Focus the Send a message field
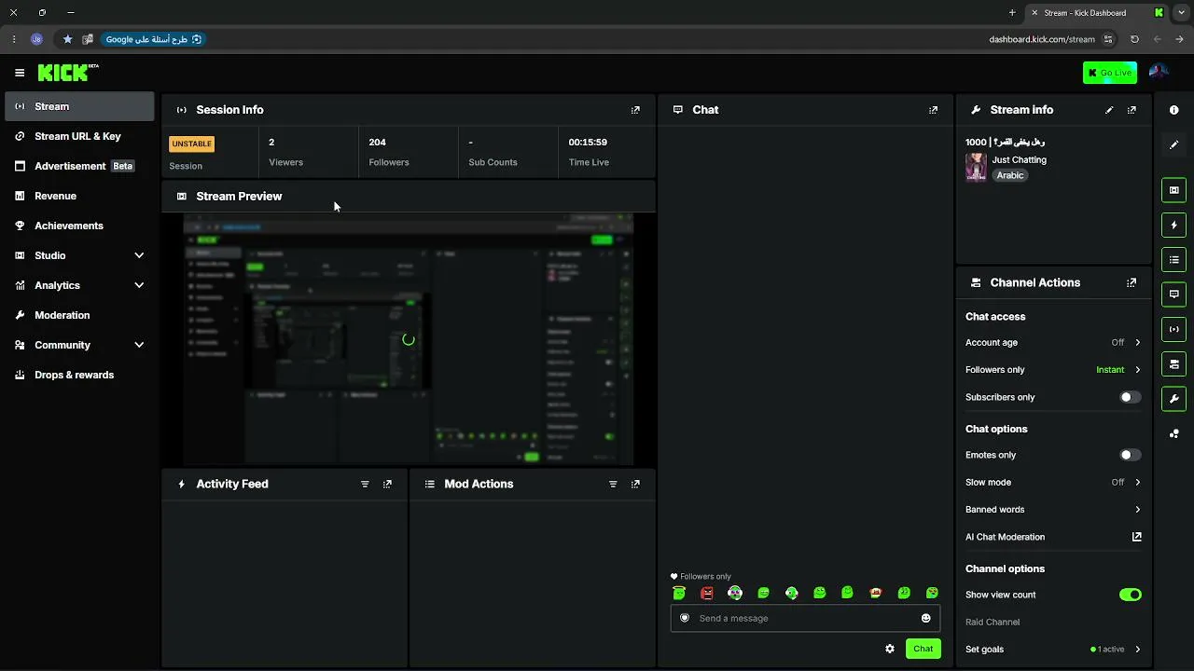 coord(805,618)
